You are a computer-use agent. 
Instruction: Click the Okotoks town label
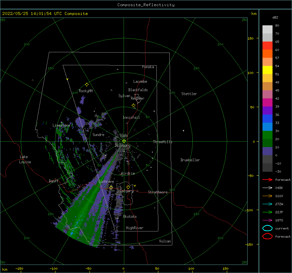[130, 217]
